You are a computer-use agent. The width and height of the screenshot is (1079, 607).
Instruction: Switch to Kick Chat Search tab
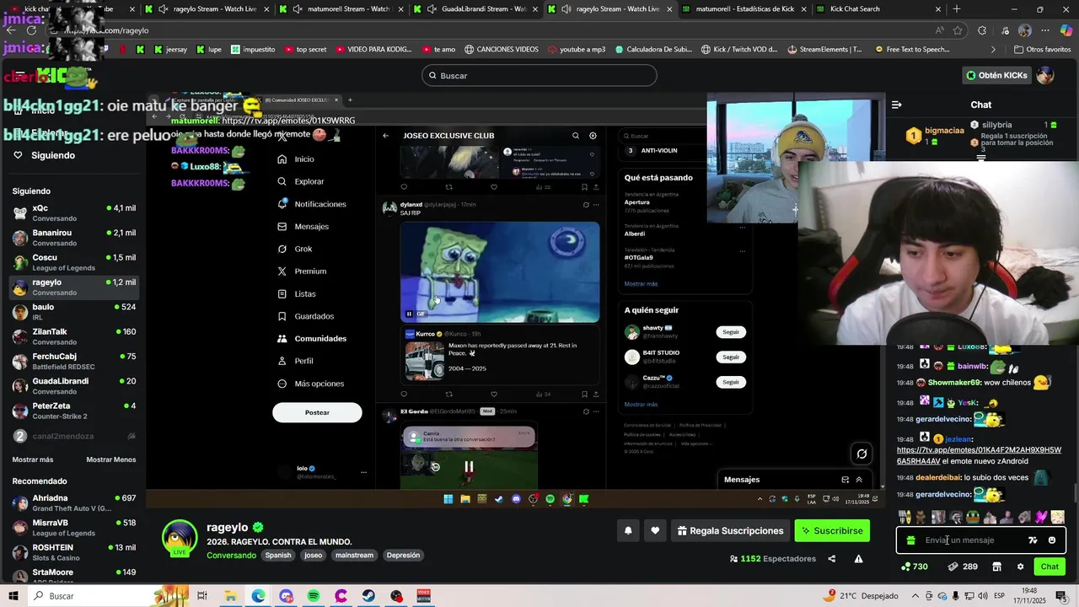point(877,9)
